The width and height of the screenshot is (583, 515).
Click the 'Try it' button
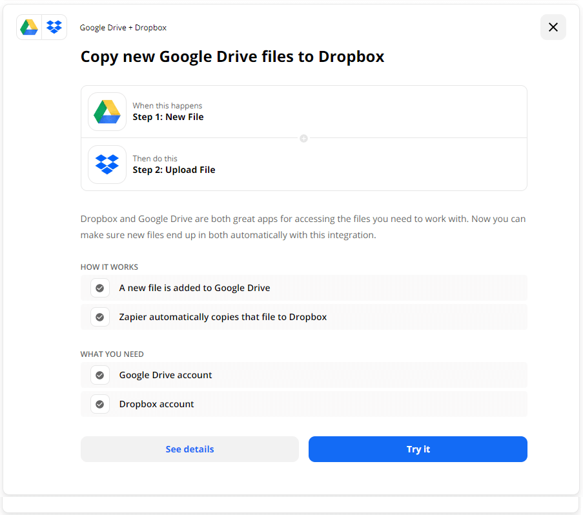(417, 449)
